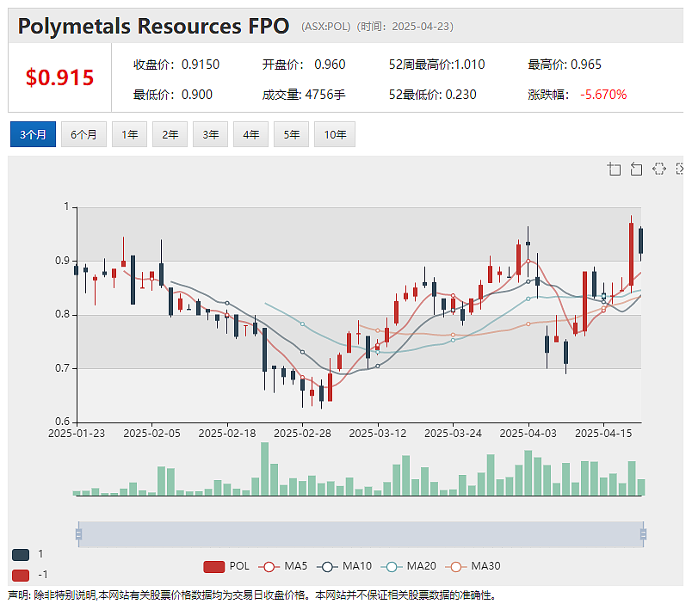This screenshot has width=692, height=610.
Task: Switch to the 6个月 range tab
Action: [83, 134]
